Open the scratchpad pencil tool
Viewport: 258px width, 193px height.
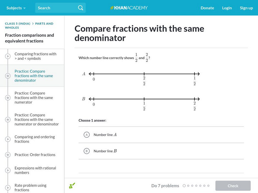pyautogui.click(x=72, y=186)
